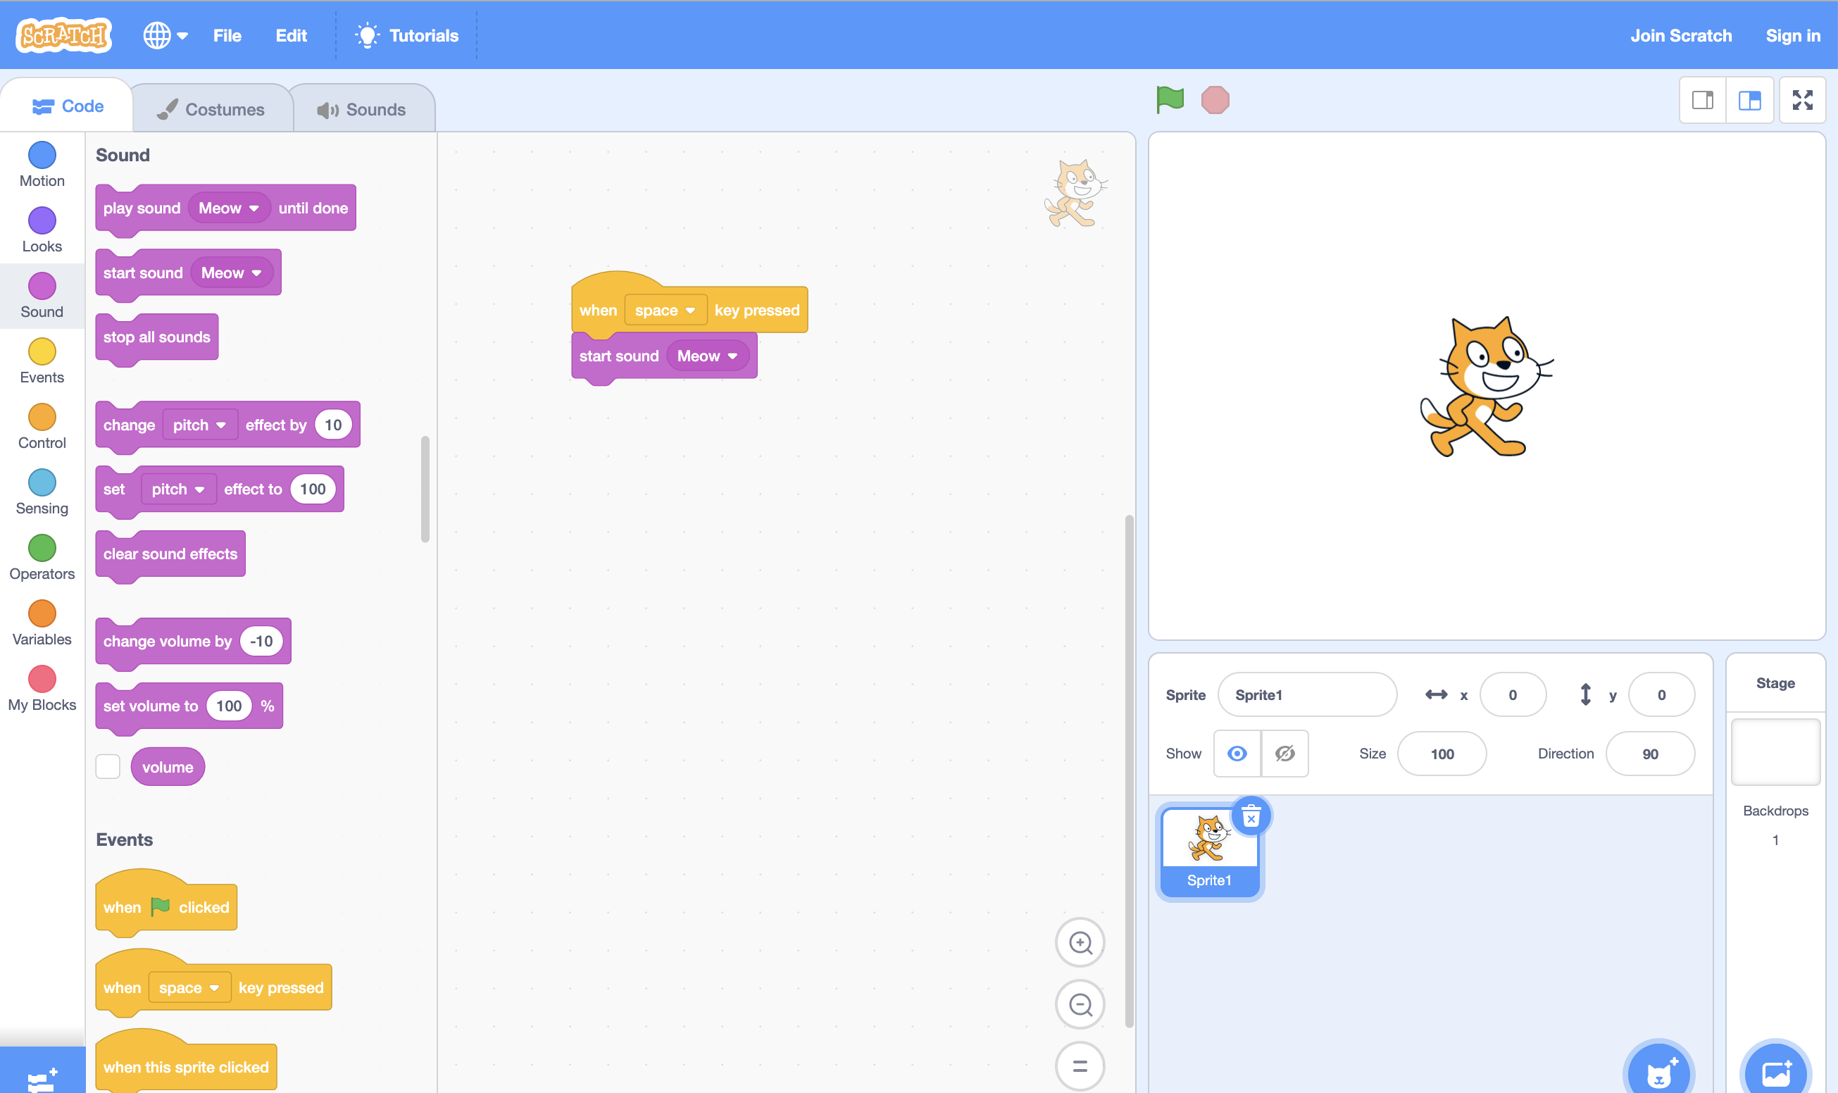Viewport: 1838px width, 1093px height.
Task: Click the volume reporter block
Action: point(168,767)
